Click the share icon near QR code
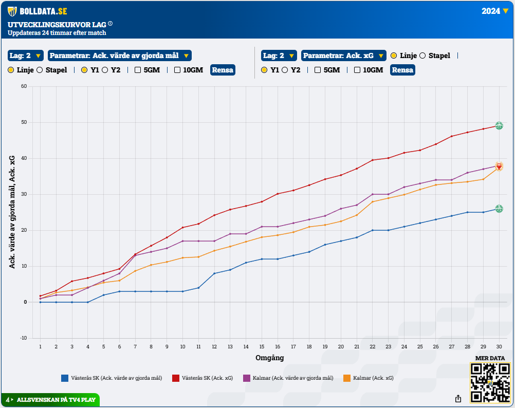Viewport: 515px width, 408px height. click(458, 398)
